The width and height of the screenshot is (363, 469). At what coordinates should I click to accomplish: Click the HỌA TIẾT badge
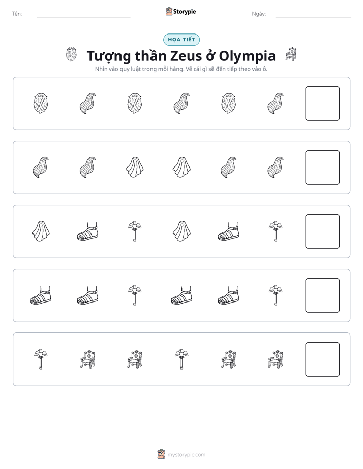click(x=181, y=40)
